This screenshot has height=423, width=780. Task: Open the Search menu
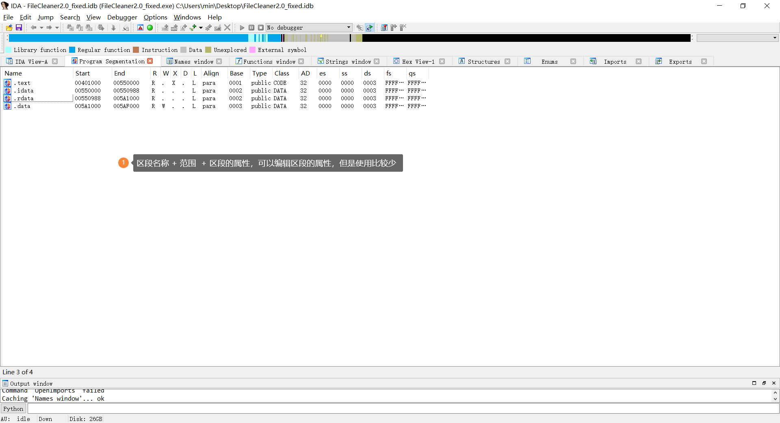pyautogui.click(x=70, y=17)
